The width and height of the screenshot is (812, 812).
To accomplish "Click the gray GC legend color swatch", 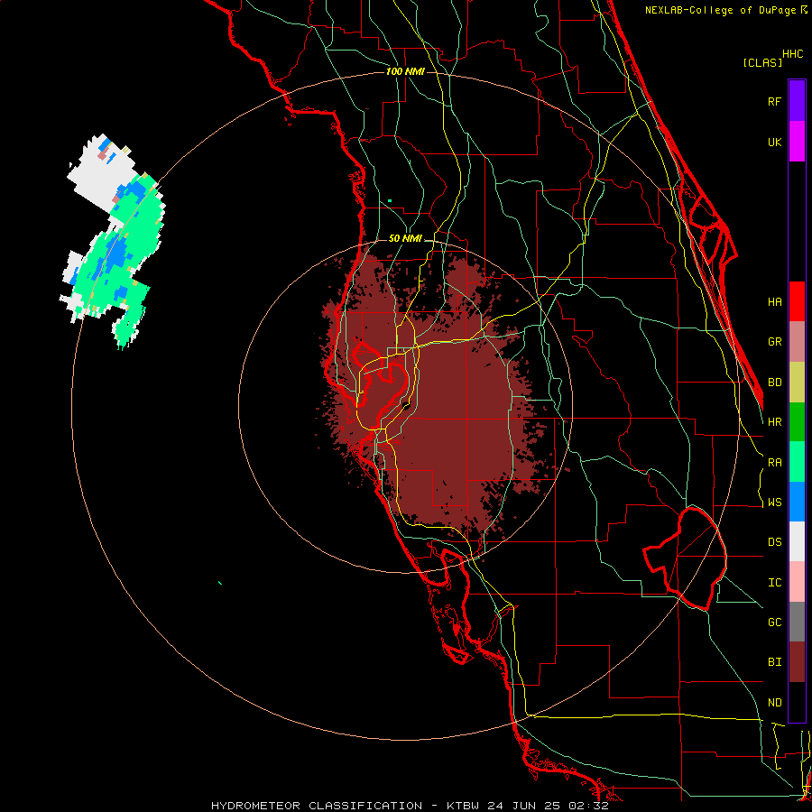I will 797,622.
